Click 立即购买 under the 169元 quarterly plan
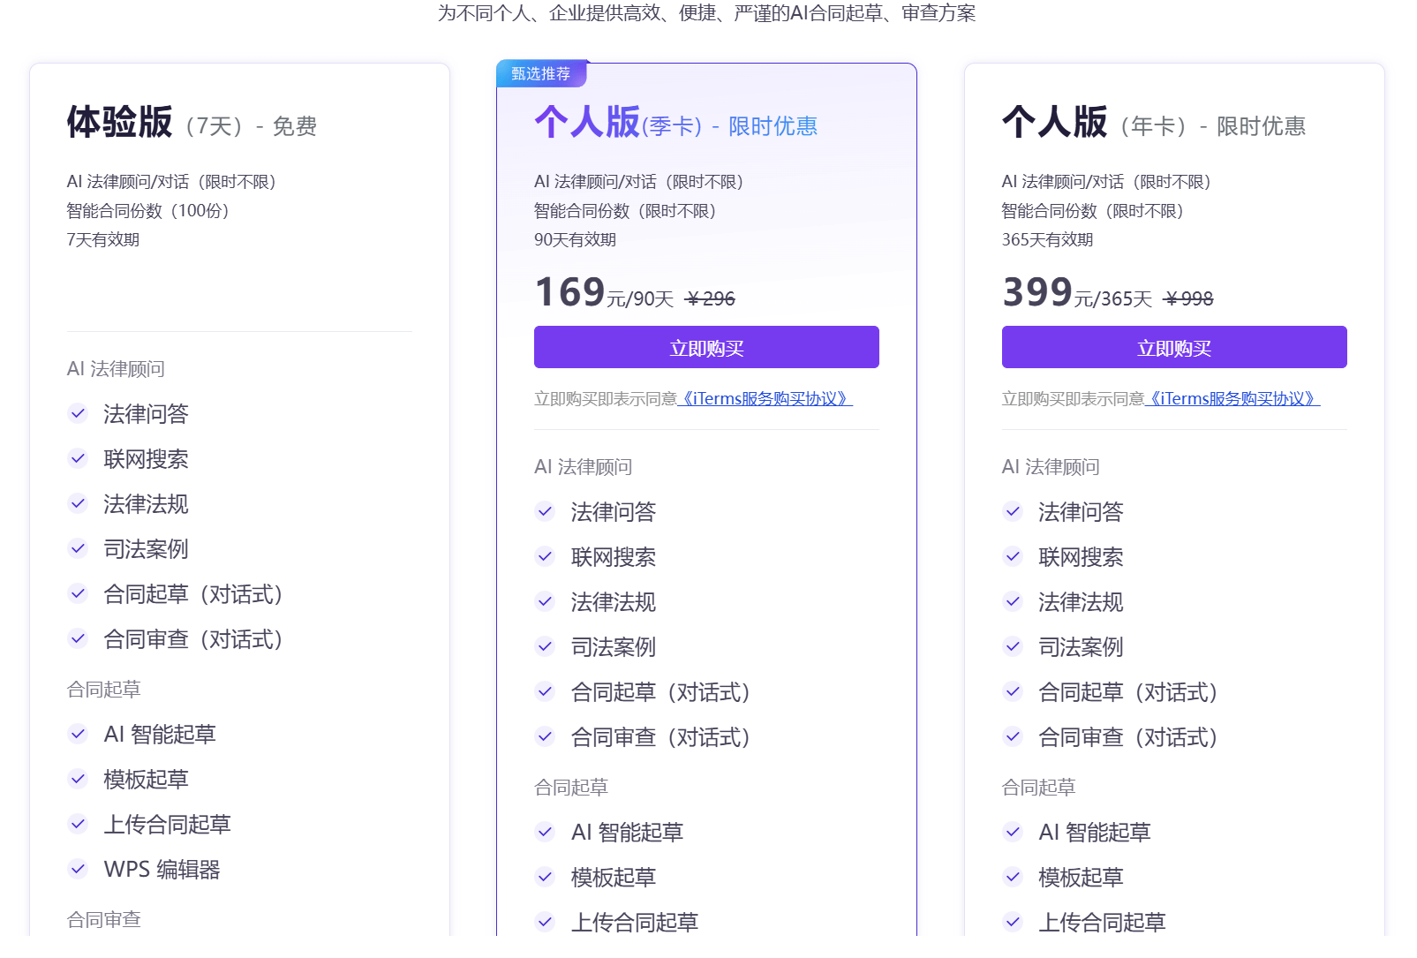 tap(705, 347)
